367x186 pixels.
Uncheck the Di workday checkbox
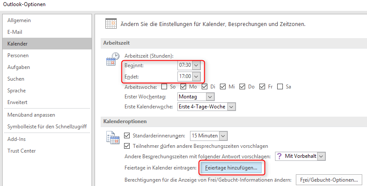tap(205, 87)
